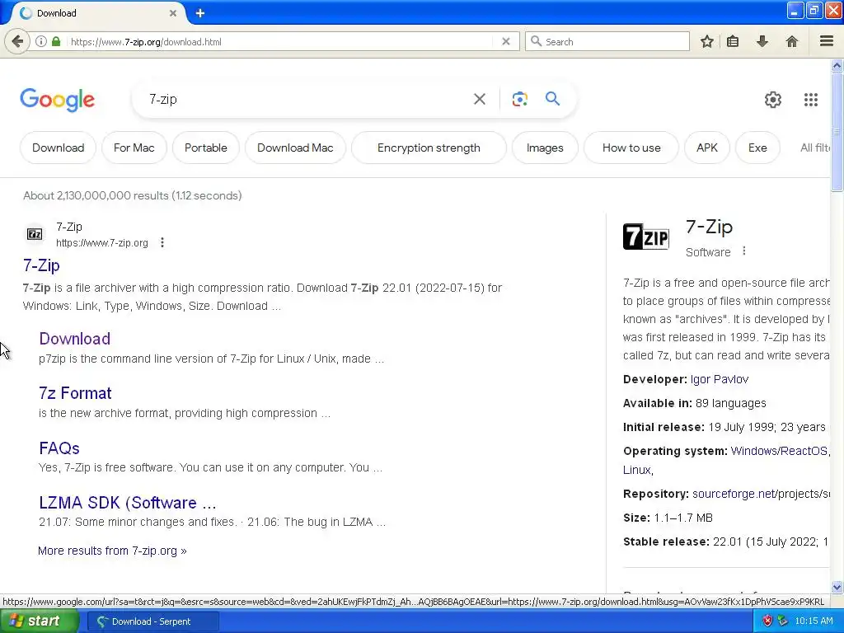Click the 10:15 AM taskbar clock
Screen dimensions: 844x633
(x=814, y=621)
